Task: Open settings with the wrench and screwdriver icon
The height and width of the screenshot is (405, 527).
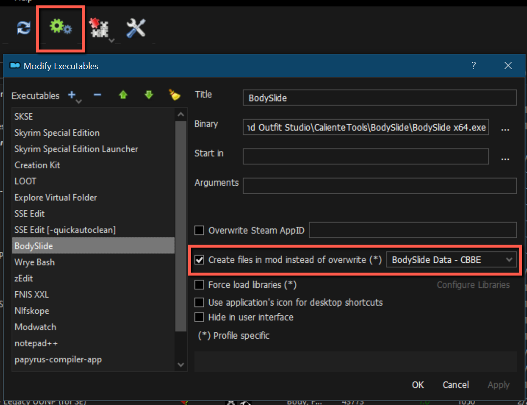Action: coord(136,28)
